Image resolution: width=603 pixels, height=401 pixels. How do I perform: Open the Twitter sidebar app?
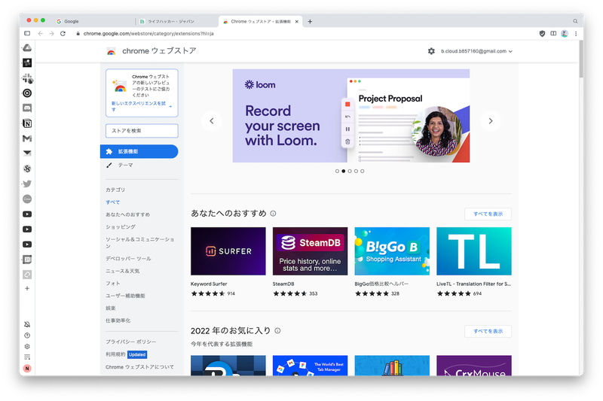click(x=27, y=184)
